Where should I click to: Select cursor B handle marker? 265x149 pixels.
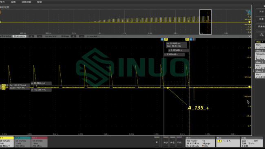[x=162, y=39]
